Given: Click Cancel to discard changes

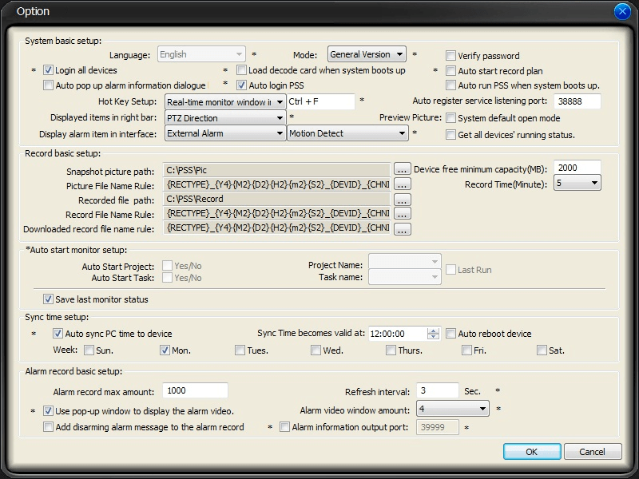Looking at the screenshot, I should pyautogui.click(x=592, y=452).
